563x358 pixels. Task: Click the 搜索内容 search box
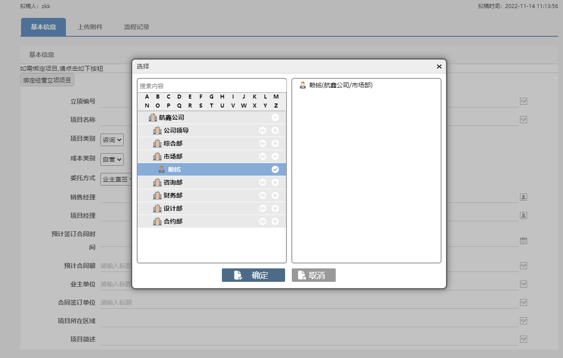212,86
